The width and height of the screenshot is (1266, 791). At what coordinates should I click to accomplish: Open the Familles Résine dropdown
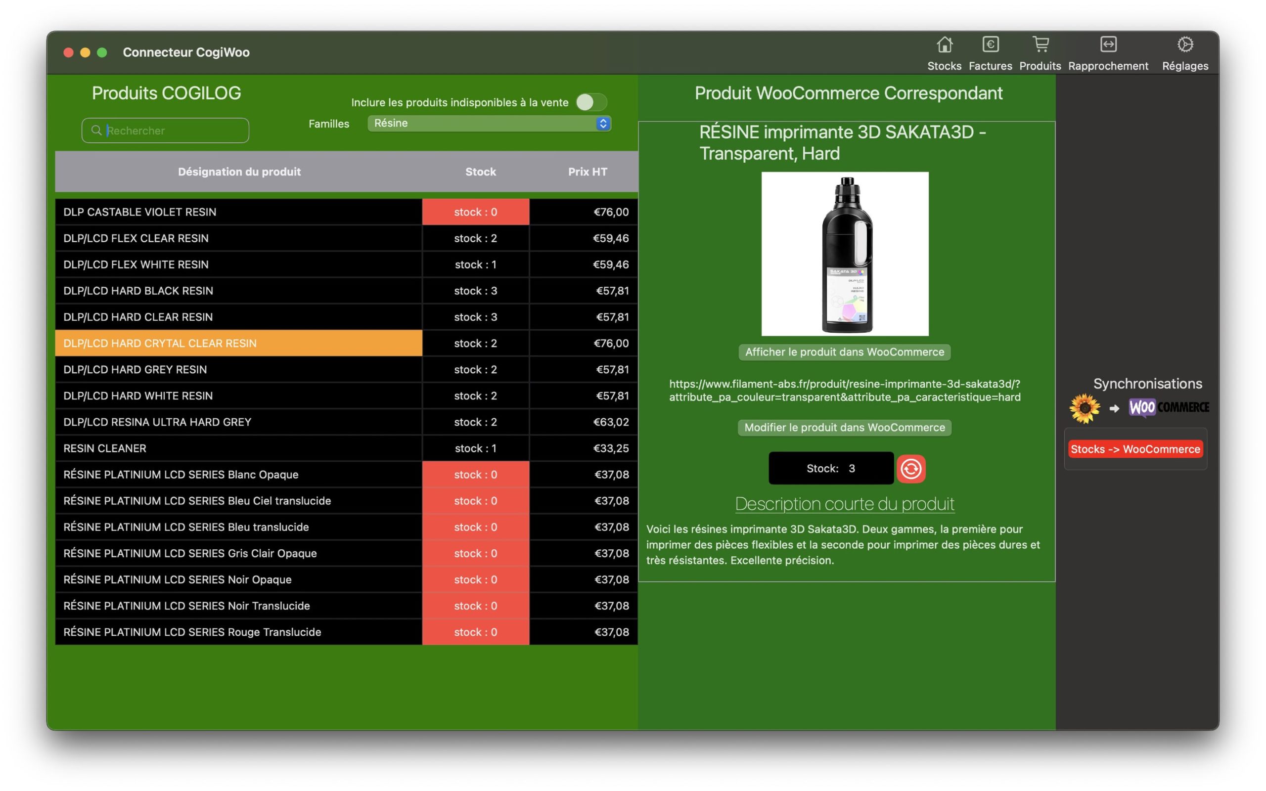[x=489, y=124]
